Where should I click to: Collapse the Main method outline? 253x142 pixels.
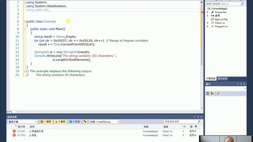[25, 29]
